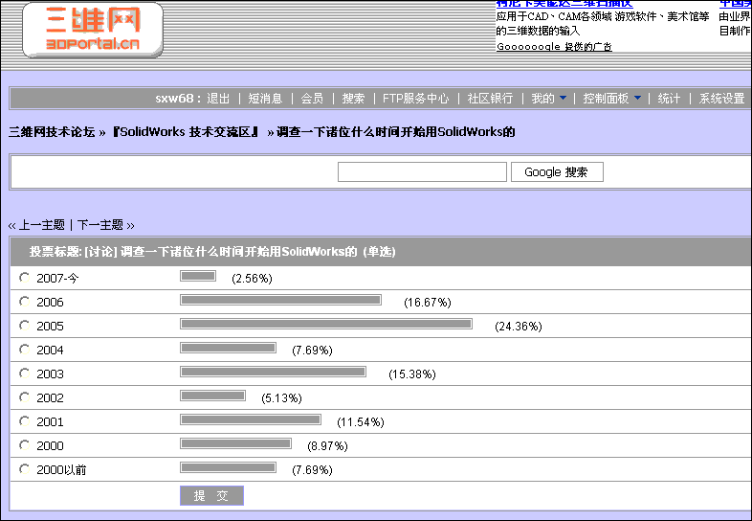
Task: Open the 社区银行 menu item
Action: point(490,99)
